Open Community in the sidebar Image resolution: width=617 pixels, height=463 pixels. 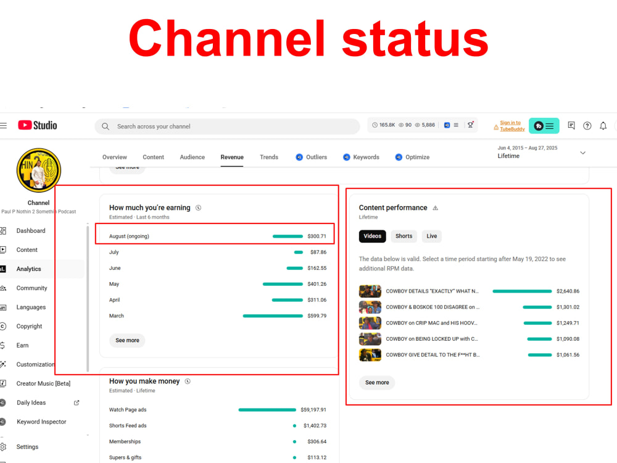31,288
